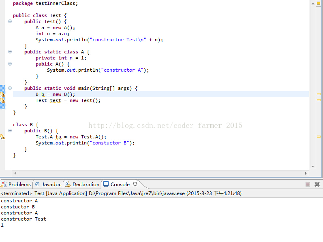Click horizontal scroll right arrow
The image size is (323, 242).
point(306,173)
